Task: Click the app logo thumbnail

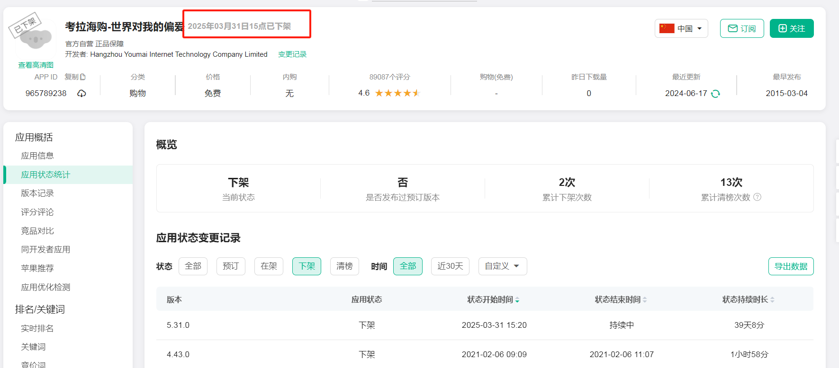Action: tap(36, 39)
